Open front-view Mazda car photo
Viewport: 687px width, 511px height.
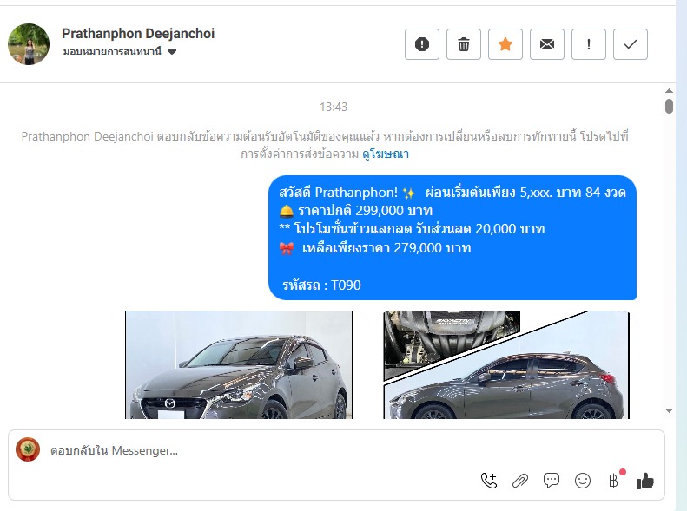tap(239, 365)
